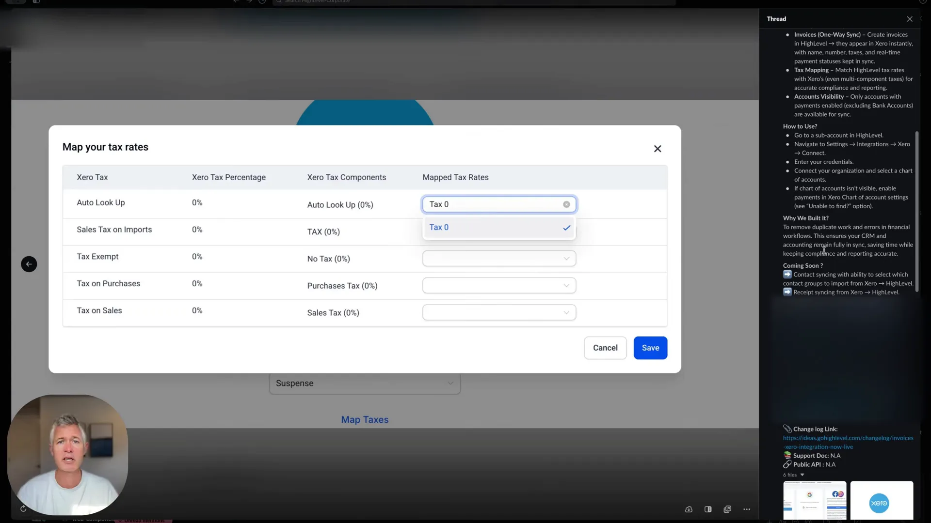This screenshot has height=523, width=931.
Task: Click the Coming Soon ? heading
Action: coord(803,266)
